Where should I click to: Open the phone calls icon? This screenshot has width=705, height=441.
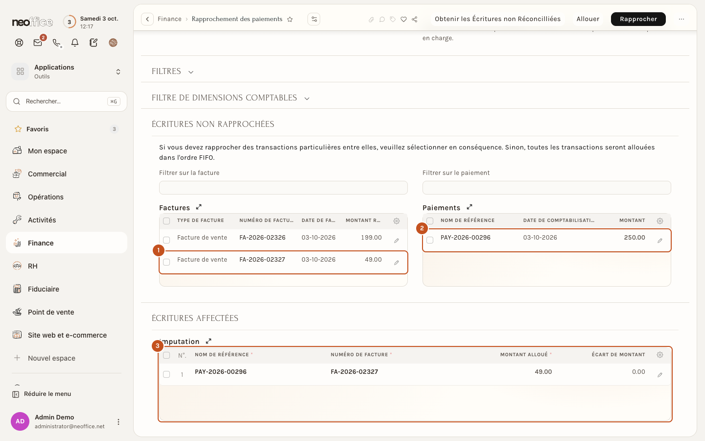[x=56, y=43]
